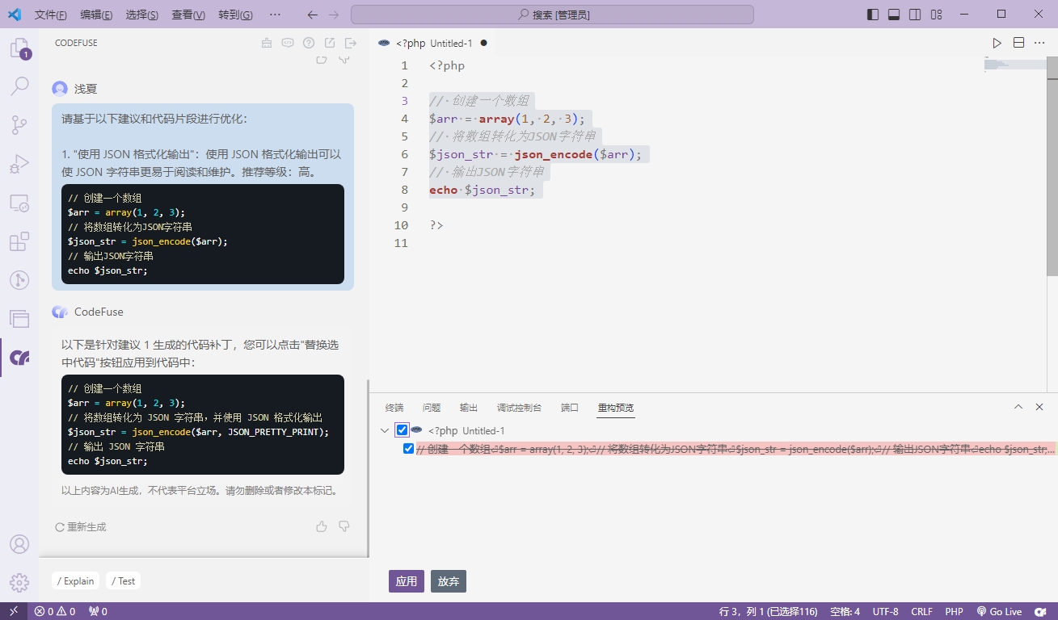
Task: Open the Extensions view
Action: click(x=19, y=241)
